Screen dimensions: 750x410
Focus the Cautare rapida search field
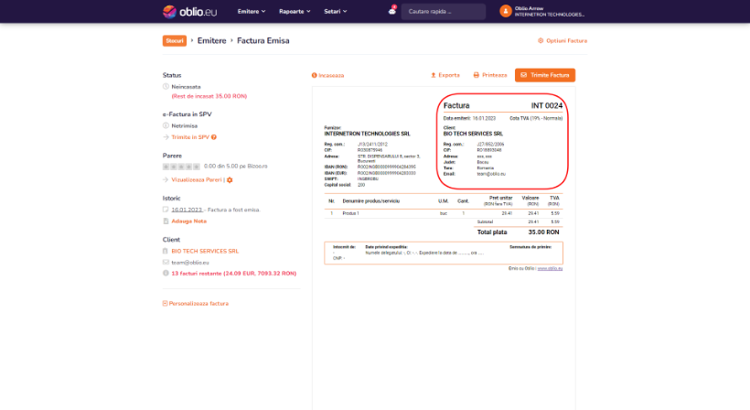coord(444,12)
